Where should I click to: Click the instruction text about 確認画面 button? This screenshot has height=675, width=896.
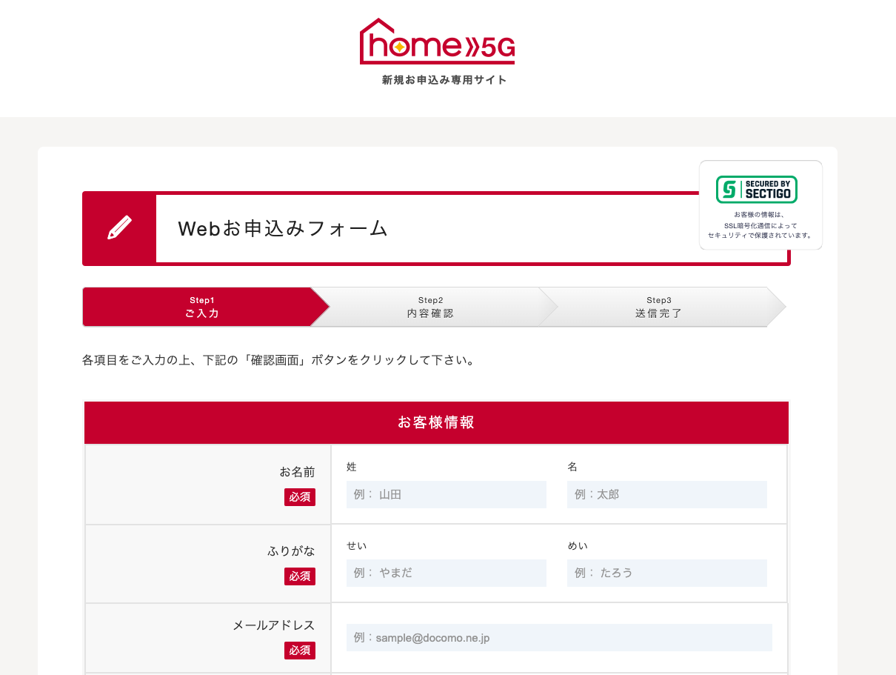point(278,361)
